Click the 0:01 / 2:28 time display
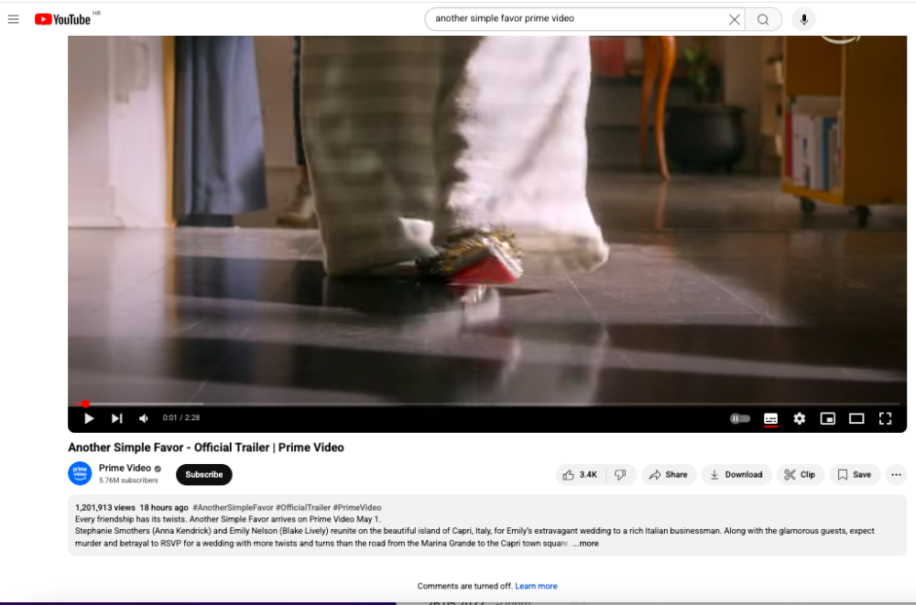 (181, 417)
